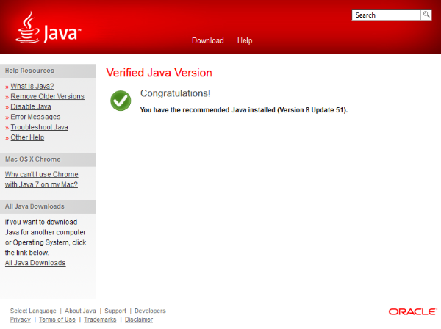
Task: Click the Help Resources section header
Action: [x=48, y=70]
